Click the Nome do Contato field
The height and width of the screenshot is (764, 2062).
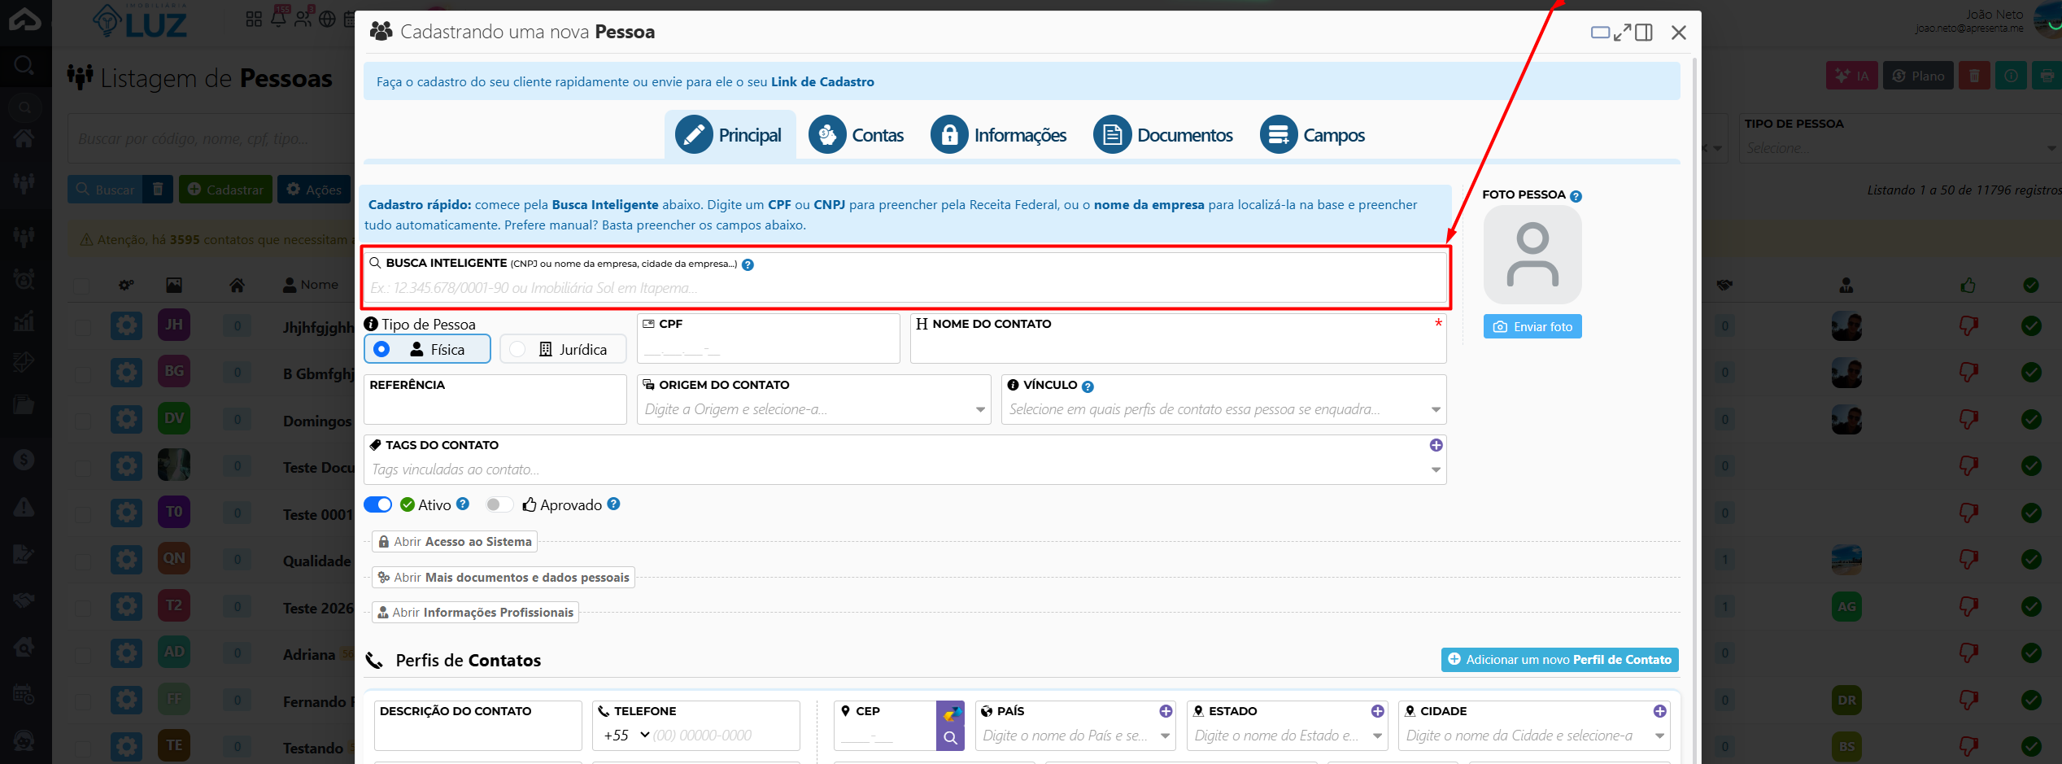[x=1178, y=338]
